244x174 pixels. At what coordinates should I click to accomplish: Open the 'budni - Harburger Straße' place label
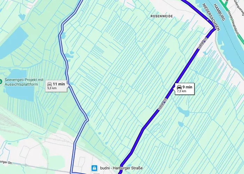[121, 168]
